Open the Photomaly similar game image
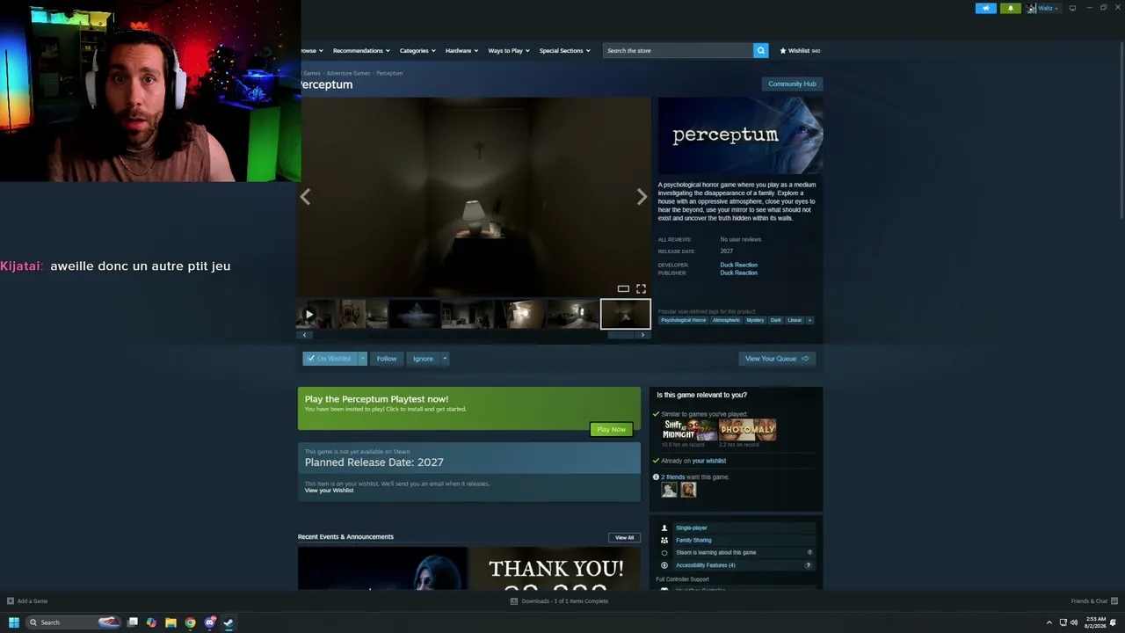This screenshot has height=633, width=1125. coord(747,429)
